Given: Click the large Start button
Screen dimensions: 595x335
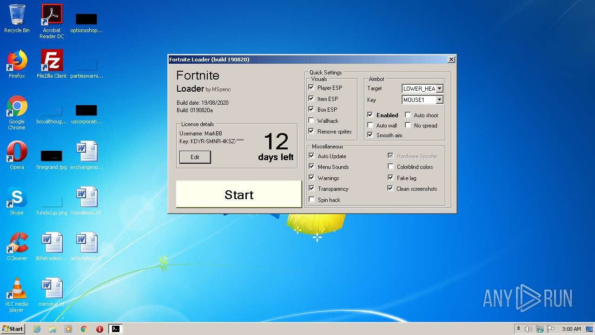Looking at the screenshot, I should [239, 194].
